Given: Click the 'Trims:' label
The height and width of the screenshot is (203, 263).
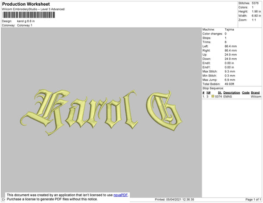Looking at the screenshot, I should point(206,42).
